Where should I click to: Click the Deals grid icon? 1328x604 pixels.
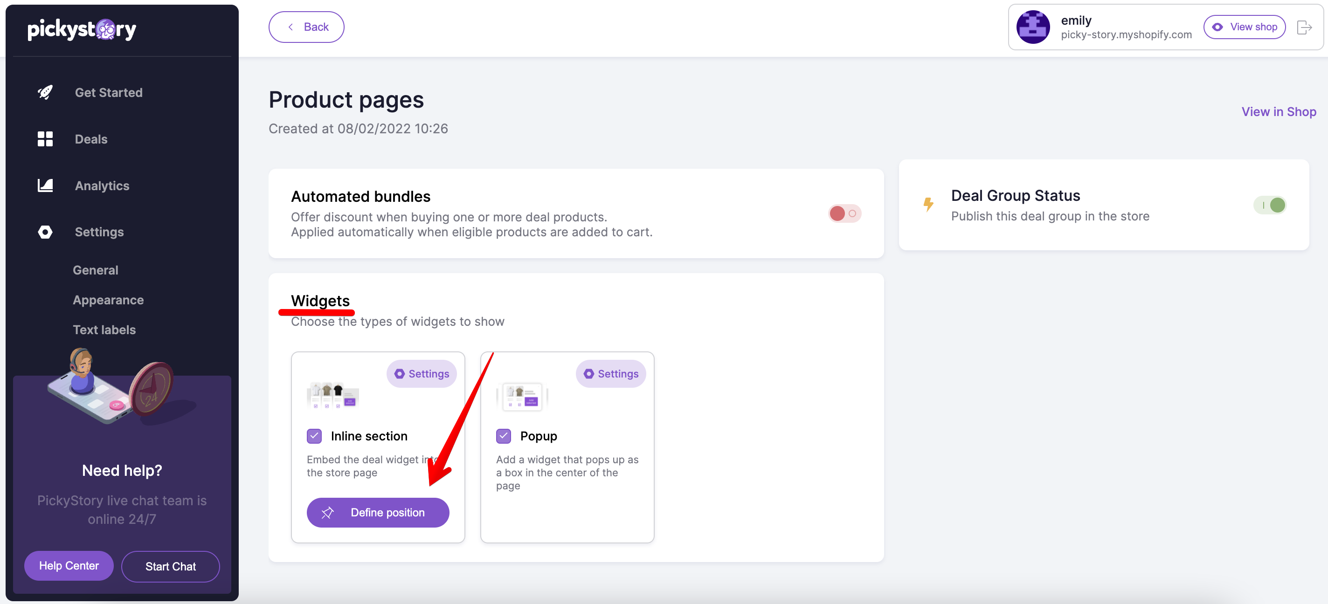coord(45,138)
